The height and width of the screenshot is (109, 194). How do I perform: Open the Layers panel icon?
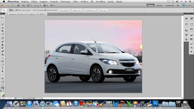point(191,35)
